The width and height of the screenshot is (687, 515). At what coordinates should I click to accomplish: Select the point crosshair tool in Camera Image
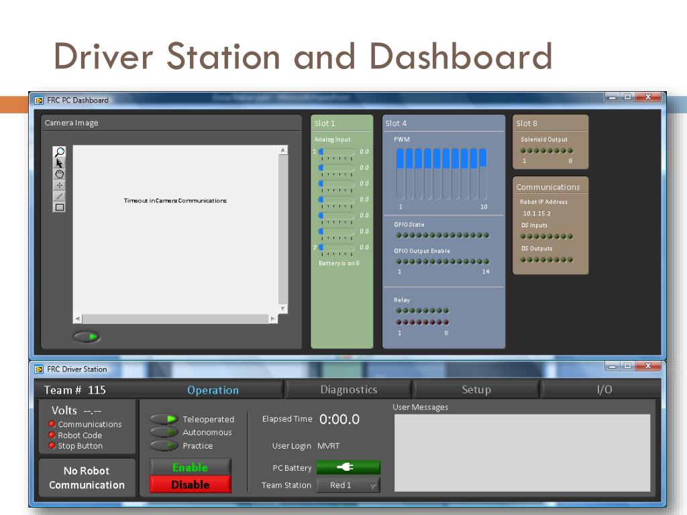[x=59, y=185]
